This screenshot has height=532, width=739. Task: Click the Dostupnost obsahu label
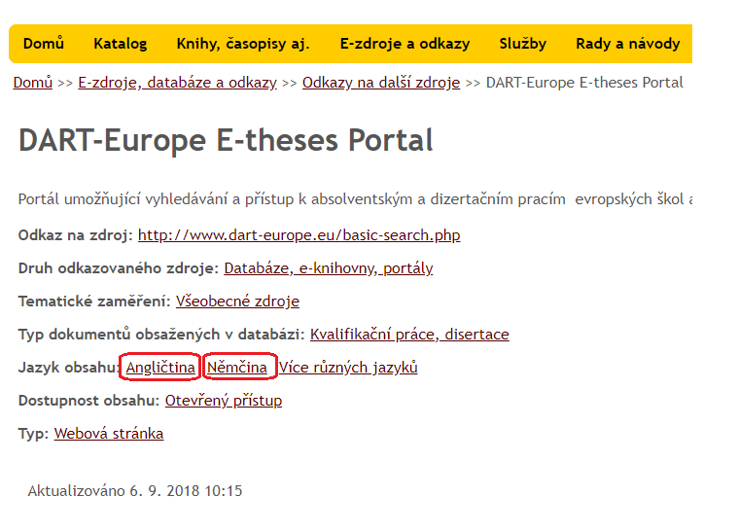89,400
